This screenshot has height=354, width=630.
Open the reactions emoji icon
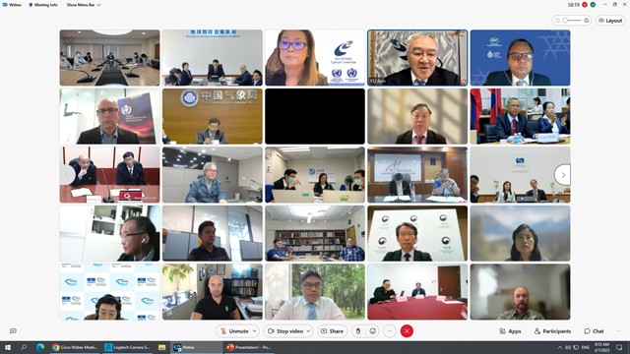tap(372, 331)
